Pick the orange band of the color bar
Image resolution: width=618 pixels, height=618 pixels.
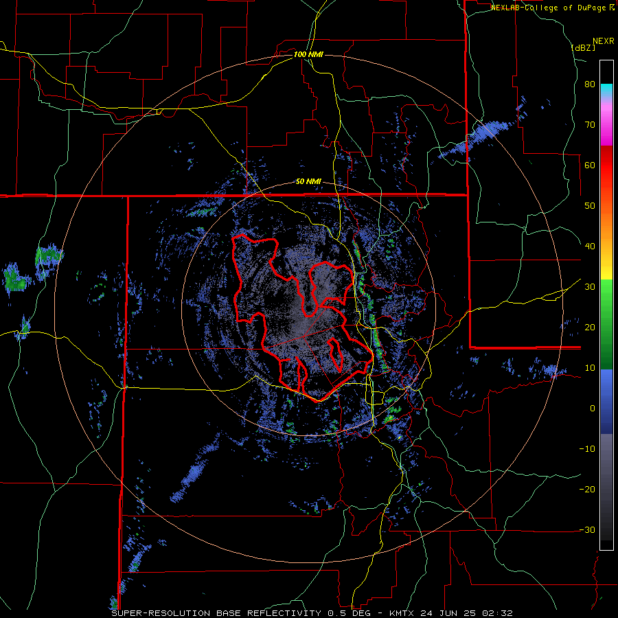pyautogui.click(x=606, y=220)
